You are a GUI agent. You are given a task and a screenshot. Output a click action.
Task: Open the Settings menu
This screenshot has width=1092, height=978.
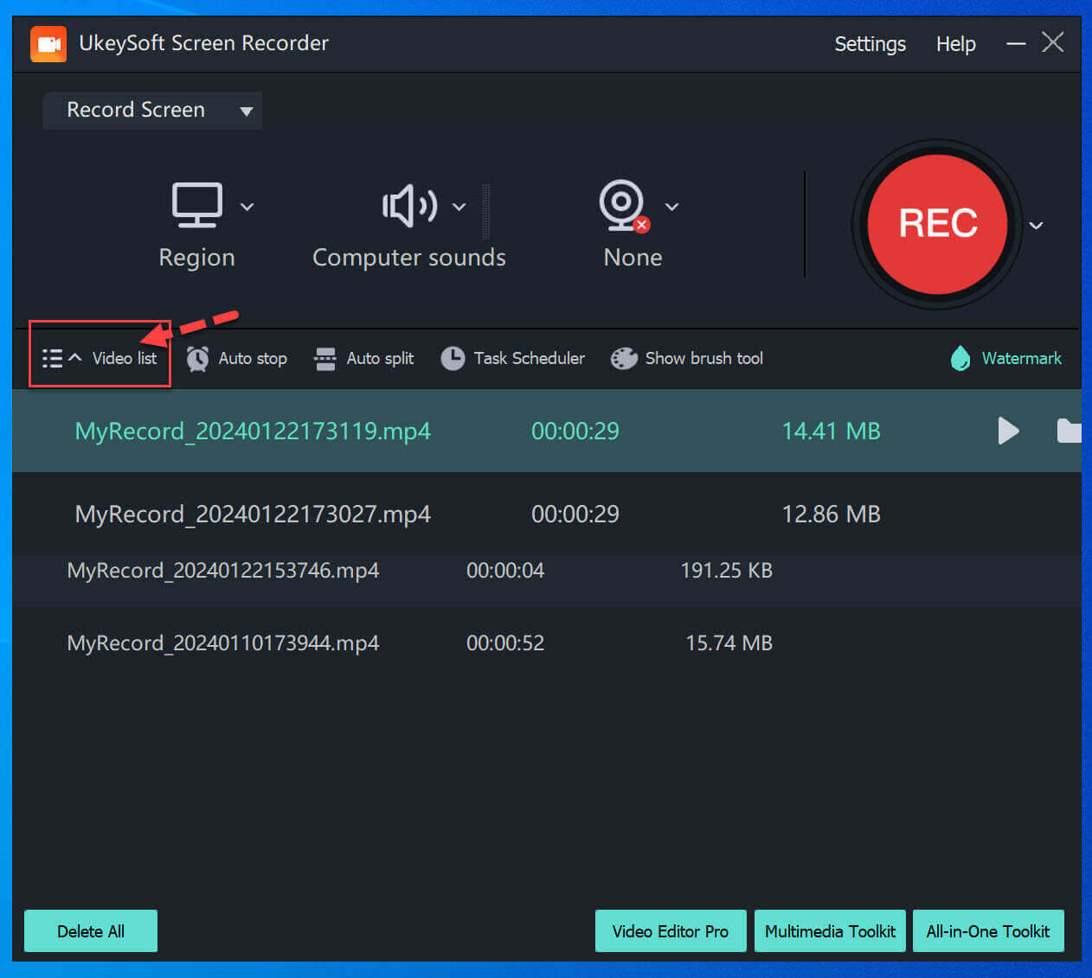click(870, 44)
